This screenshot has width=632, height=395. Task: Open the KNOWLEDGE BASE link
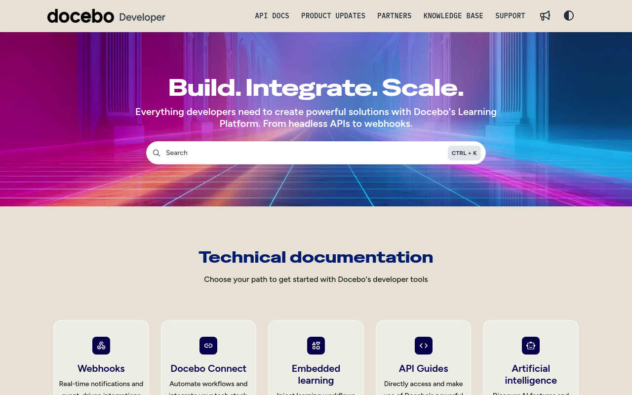click(453, 16)
